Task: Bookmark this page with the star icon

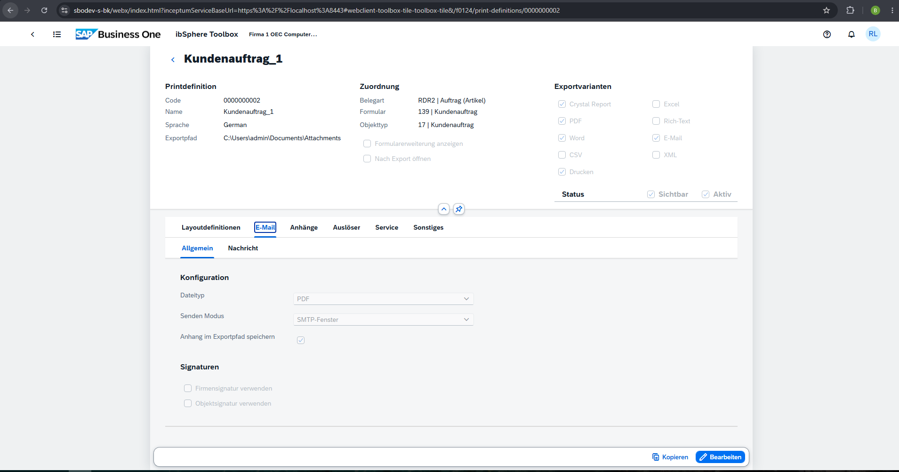Action: point(827,10)
